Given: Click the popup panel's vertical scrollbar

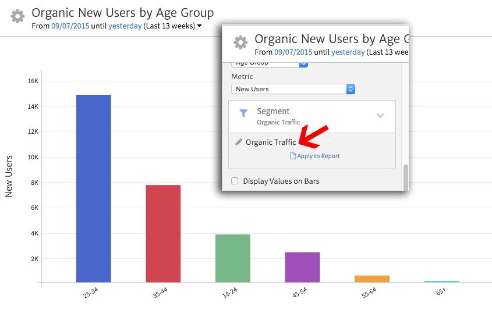Looking at the screenshot, I should [406, 174].
